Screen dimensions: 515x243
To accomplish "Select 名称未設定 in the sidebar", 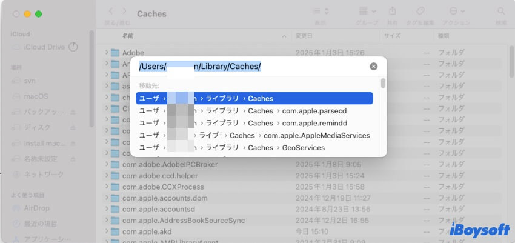I will [x=41, y=159].
